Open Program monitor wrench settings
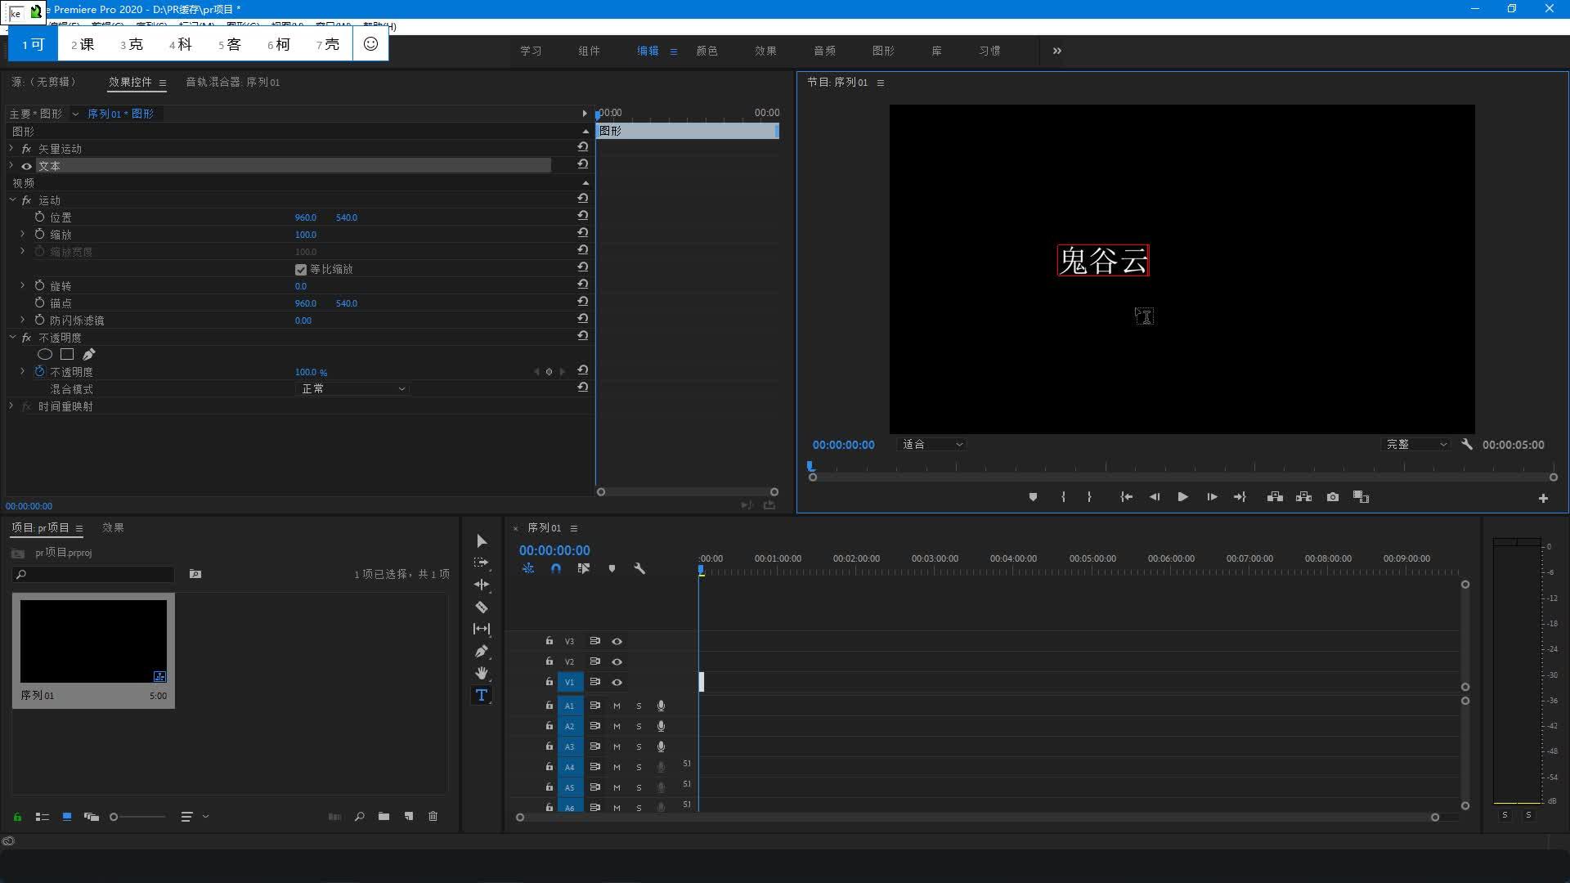Viewport: 1570px width, 883px height. click(x=1467, y=445)
